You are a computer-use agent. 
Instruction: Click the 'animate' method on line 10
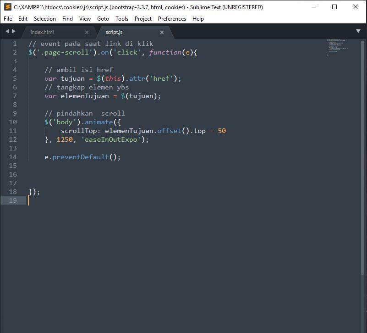pyautogui.click(x=99, y=122)
